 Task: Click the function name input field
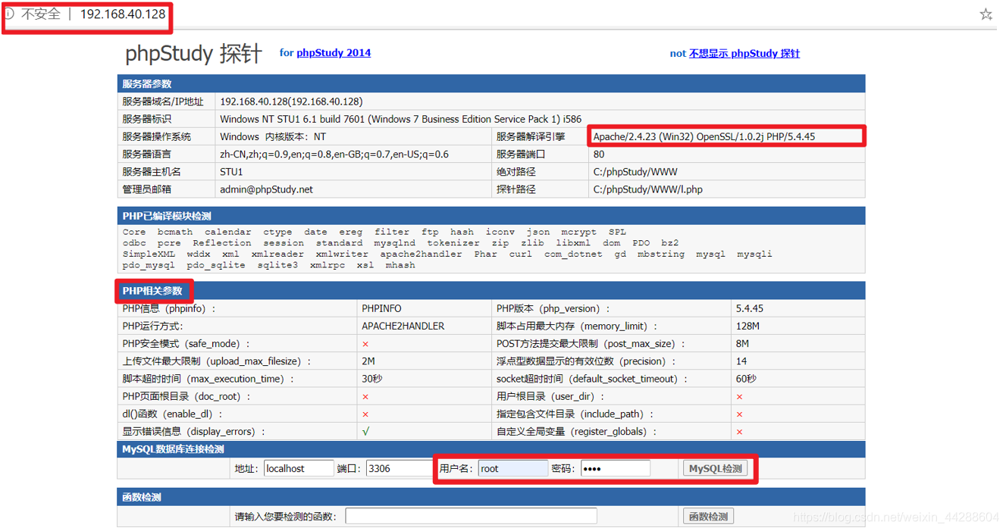tap(471, 516)
